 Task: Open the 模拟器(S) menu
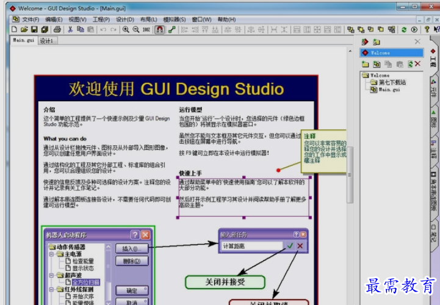[175, 20]
